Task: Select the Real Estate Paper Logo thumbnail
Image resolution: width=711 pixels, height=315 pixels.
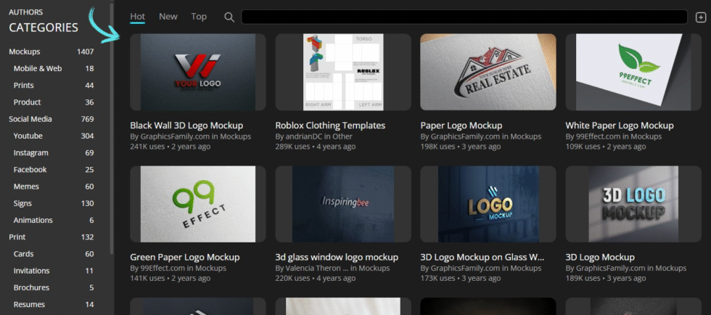Action: [488, 72]
